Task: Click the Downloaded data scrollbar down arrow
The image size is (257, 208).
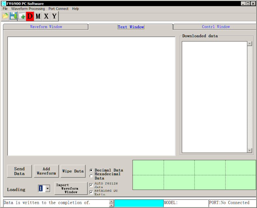Action: pyautogui.click(x=250, y=150)
